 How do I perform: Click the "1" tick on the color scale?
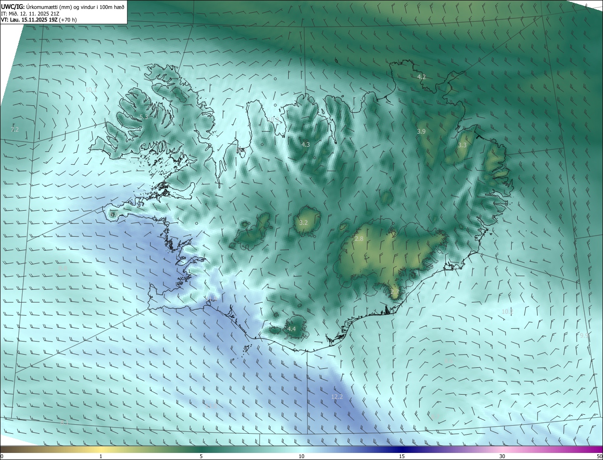pos(101,456)
